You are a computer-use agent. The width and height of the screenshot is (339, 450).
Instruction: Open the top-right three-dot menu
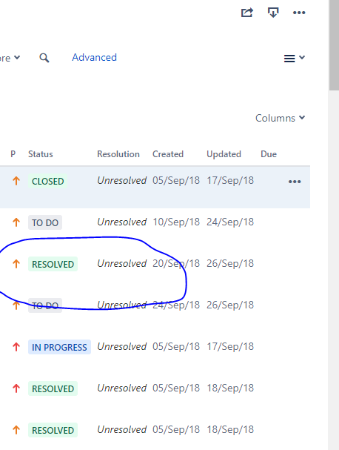[x=299, y=13]
